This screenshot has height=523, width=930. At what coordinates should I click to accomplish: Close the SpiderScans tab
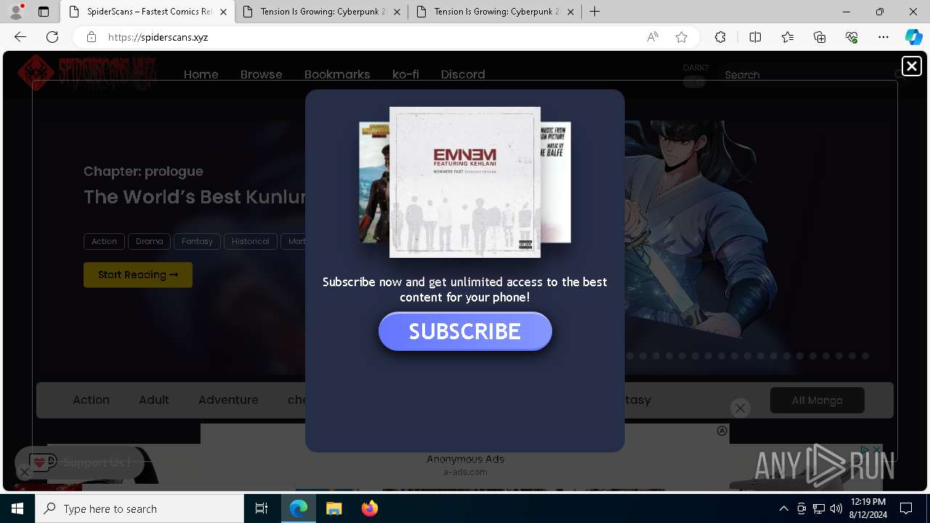[223, 12]
